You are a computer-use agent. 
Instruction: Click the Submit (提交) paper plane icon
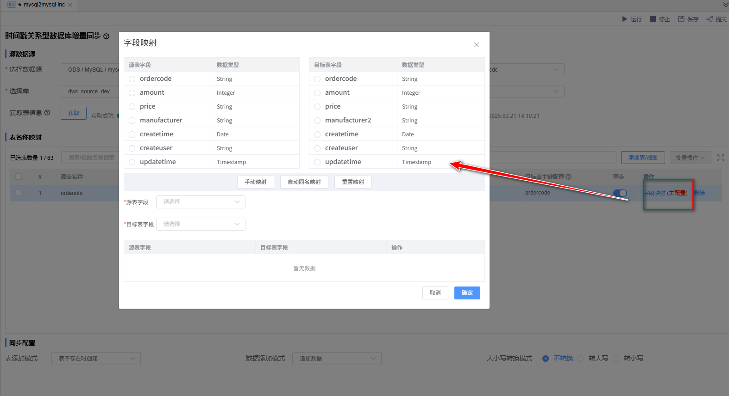[709, 19]
